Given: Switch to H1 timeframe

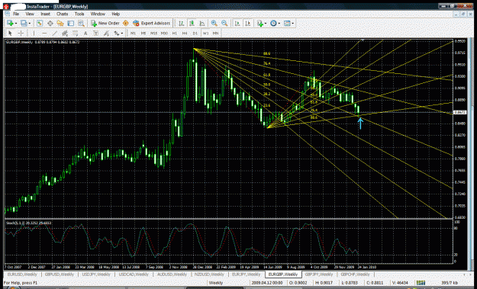Looking at the screenshot, I should pyautogui.click(x=175, y=33).
